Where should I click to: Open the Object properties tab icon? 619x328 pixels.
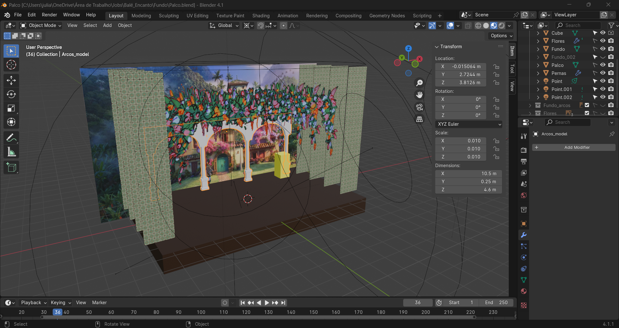(x=524, y=223)
